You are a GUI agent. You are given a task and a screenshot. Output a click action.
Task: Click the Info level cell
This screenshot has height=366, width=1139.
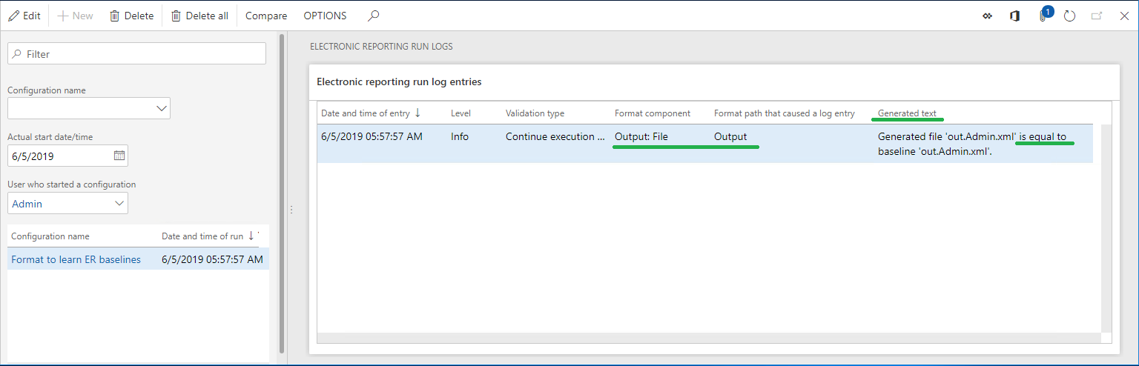click(460, 136)
